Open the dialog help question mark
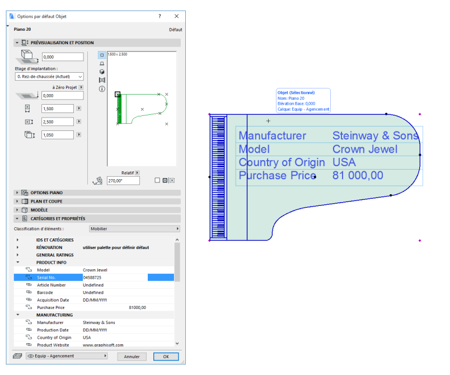450x375 pixels. 160,16
